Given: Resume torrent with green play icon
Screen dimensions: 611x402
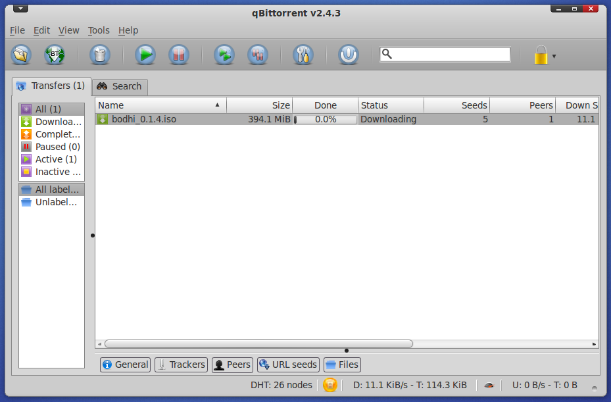Looking at the screenshot, I should click(x=145, y=55).
